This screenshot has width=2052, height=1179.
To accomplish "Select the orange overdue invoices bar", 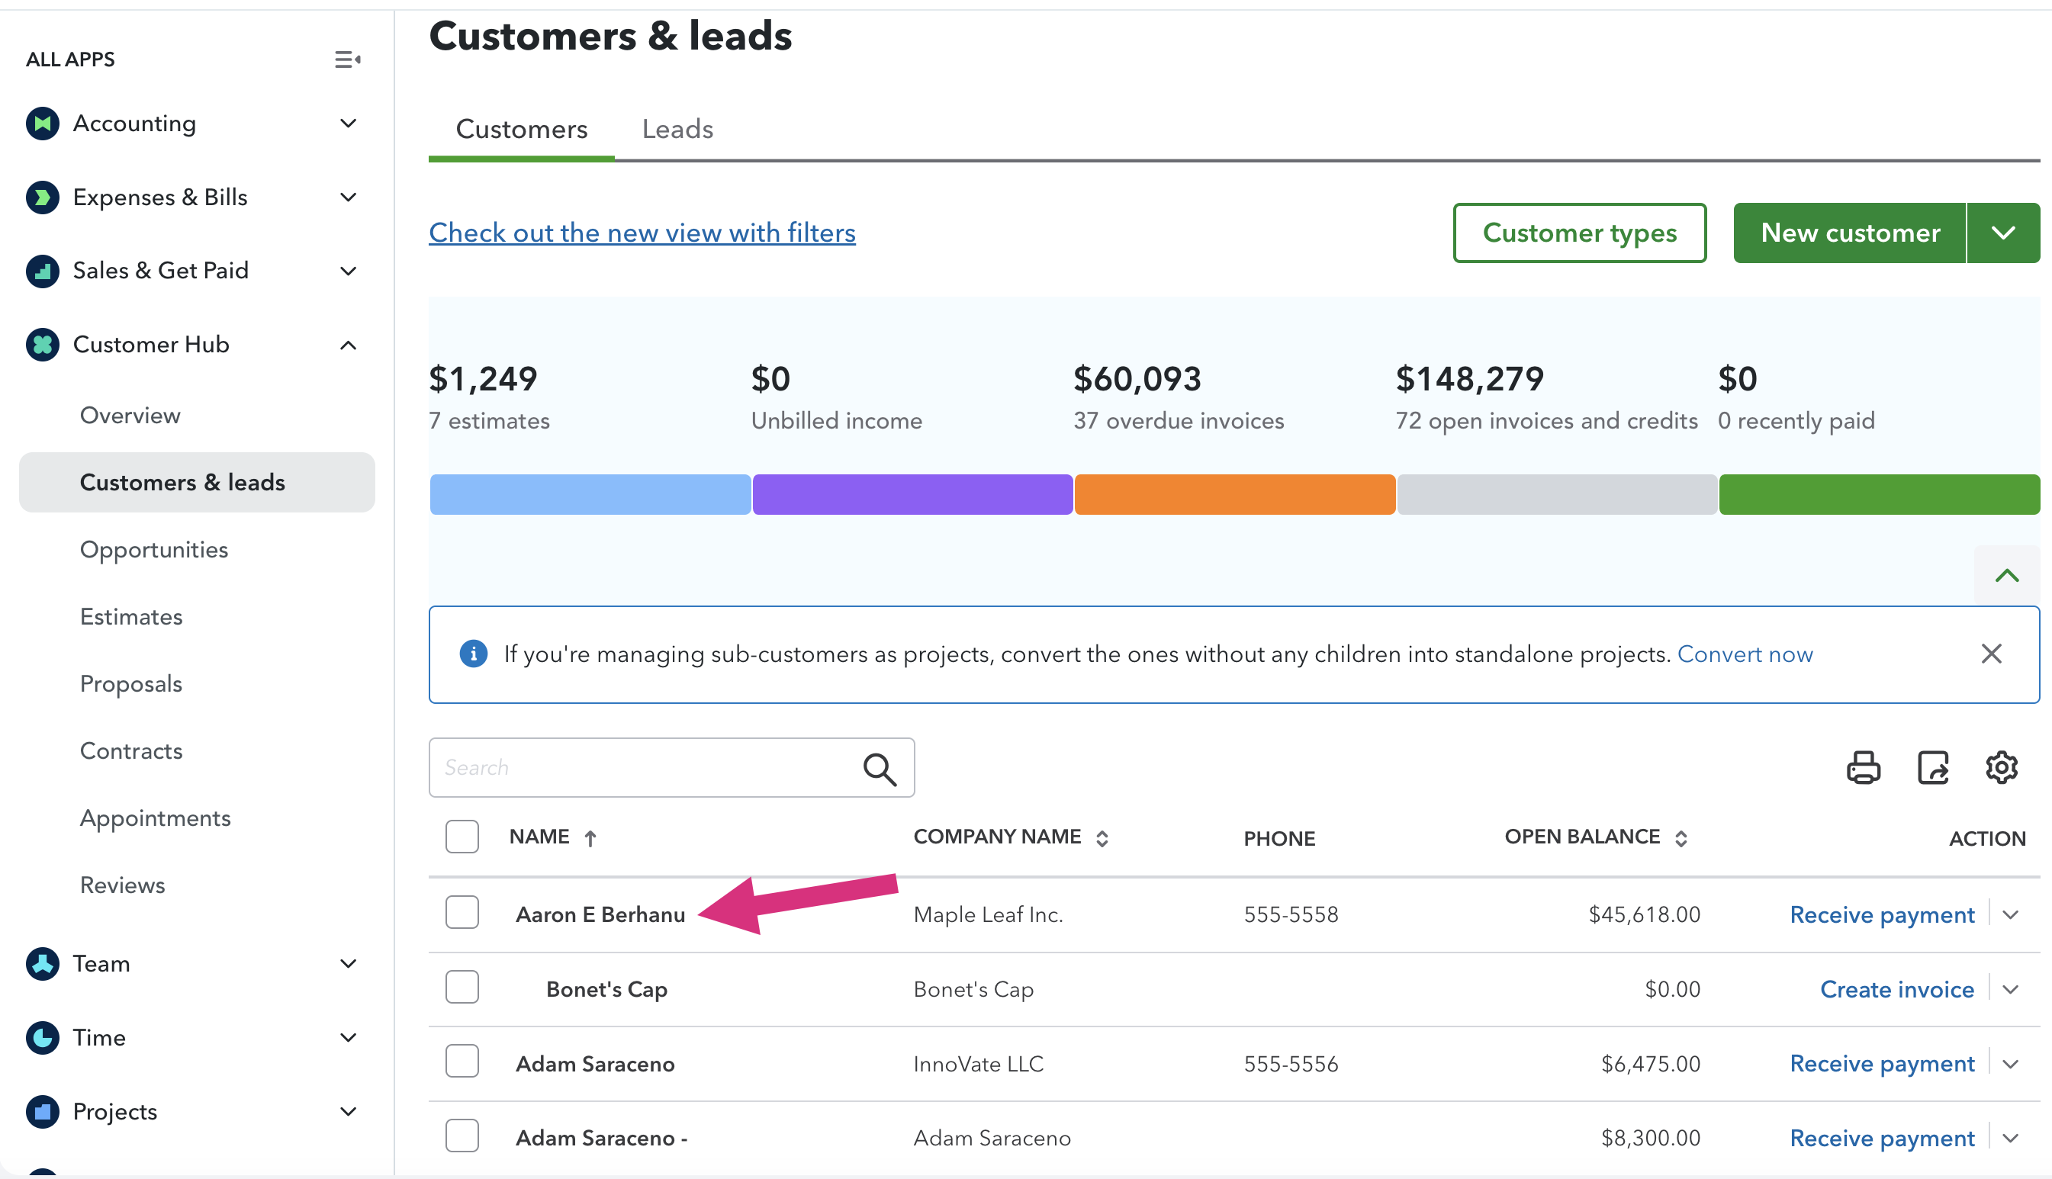I will pyautogui.click(x=1234, y=495).
